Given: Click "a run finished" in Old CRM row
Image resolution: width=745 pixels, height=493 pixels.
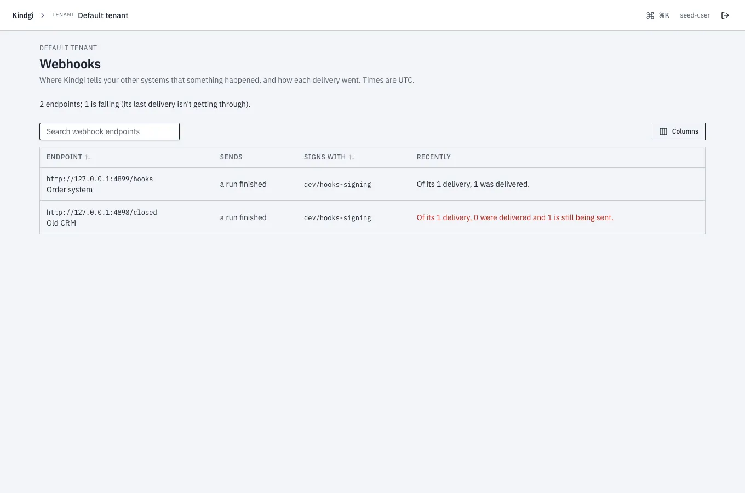Looking at the screenshot, I should point(243,217).
